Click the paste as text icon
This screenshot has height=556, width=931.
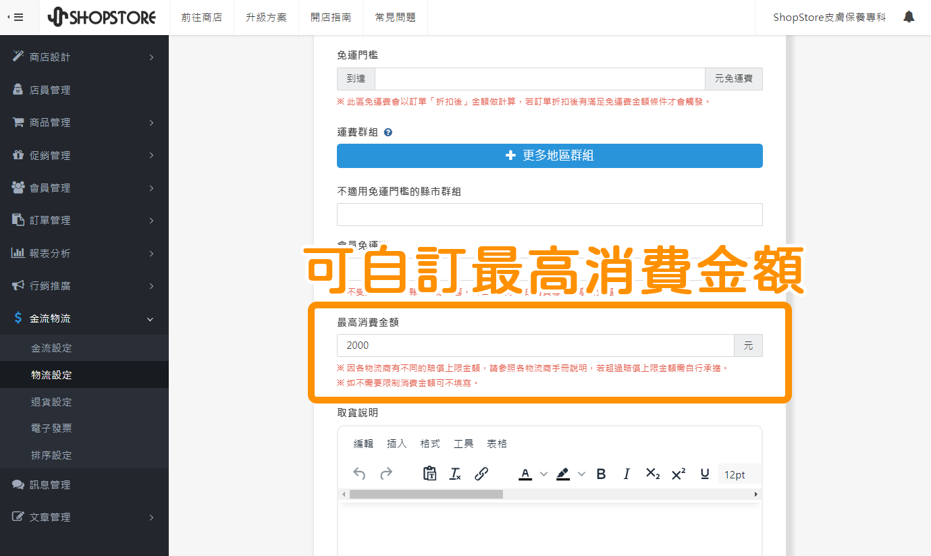pyautogui.click(x=429, y=474)
